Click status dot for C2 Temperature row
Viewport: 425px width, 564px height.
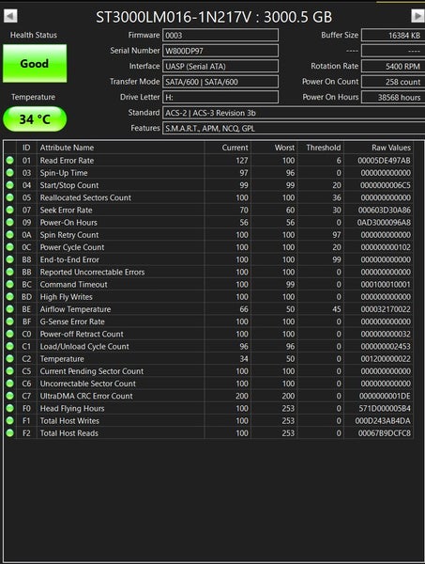[x=10, y=359]
